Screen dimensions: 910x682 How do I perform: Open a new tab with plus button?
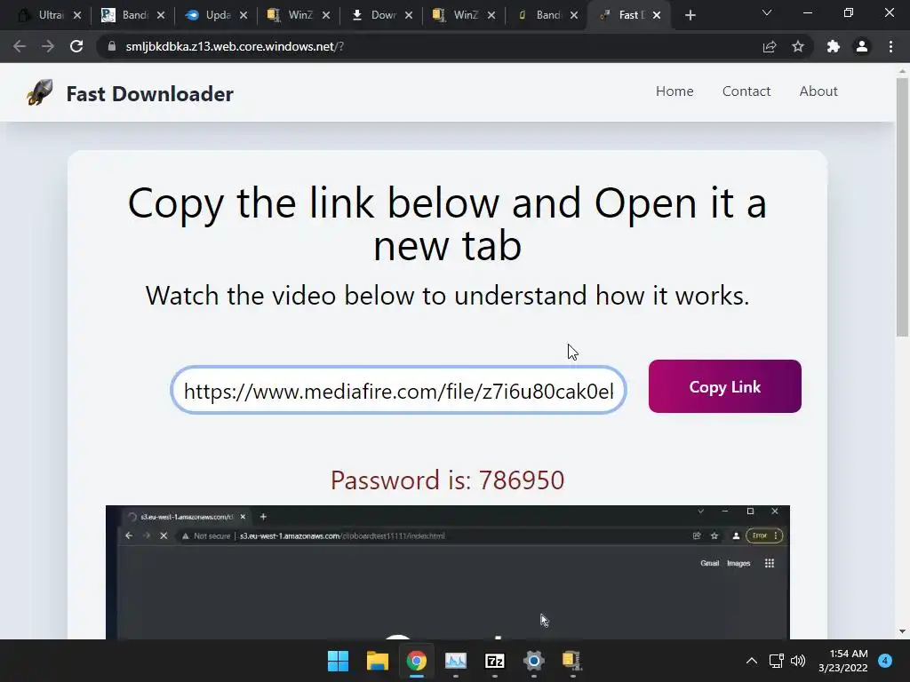[x=690, y=15]
